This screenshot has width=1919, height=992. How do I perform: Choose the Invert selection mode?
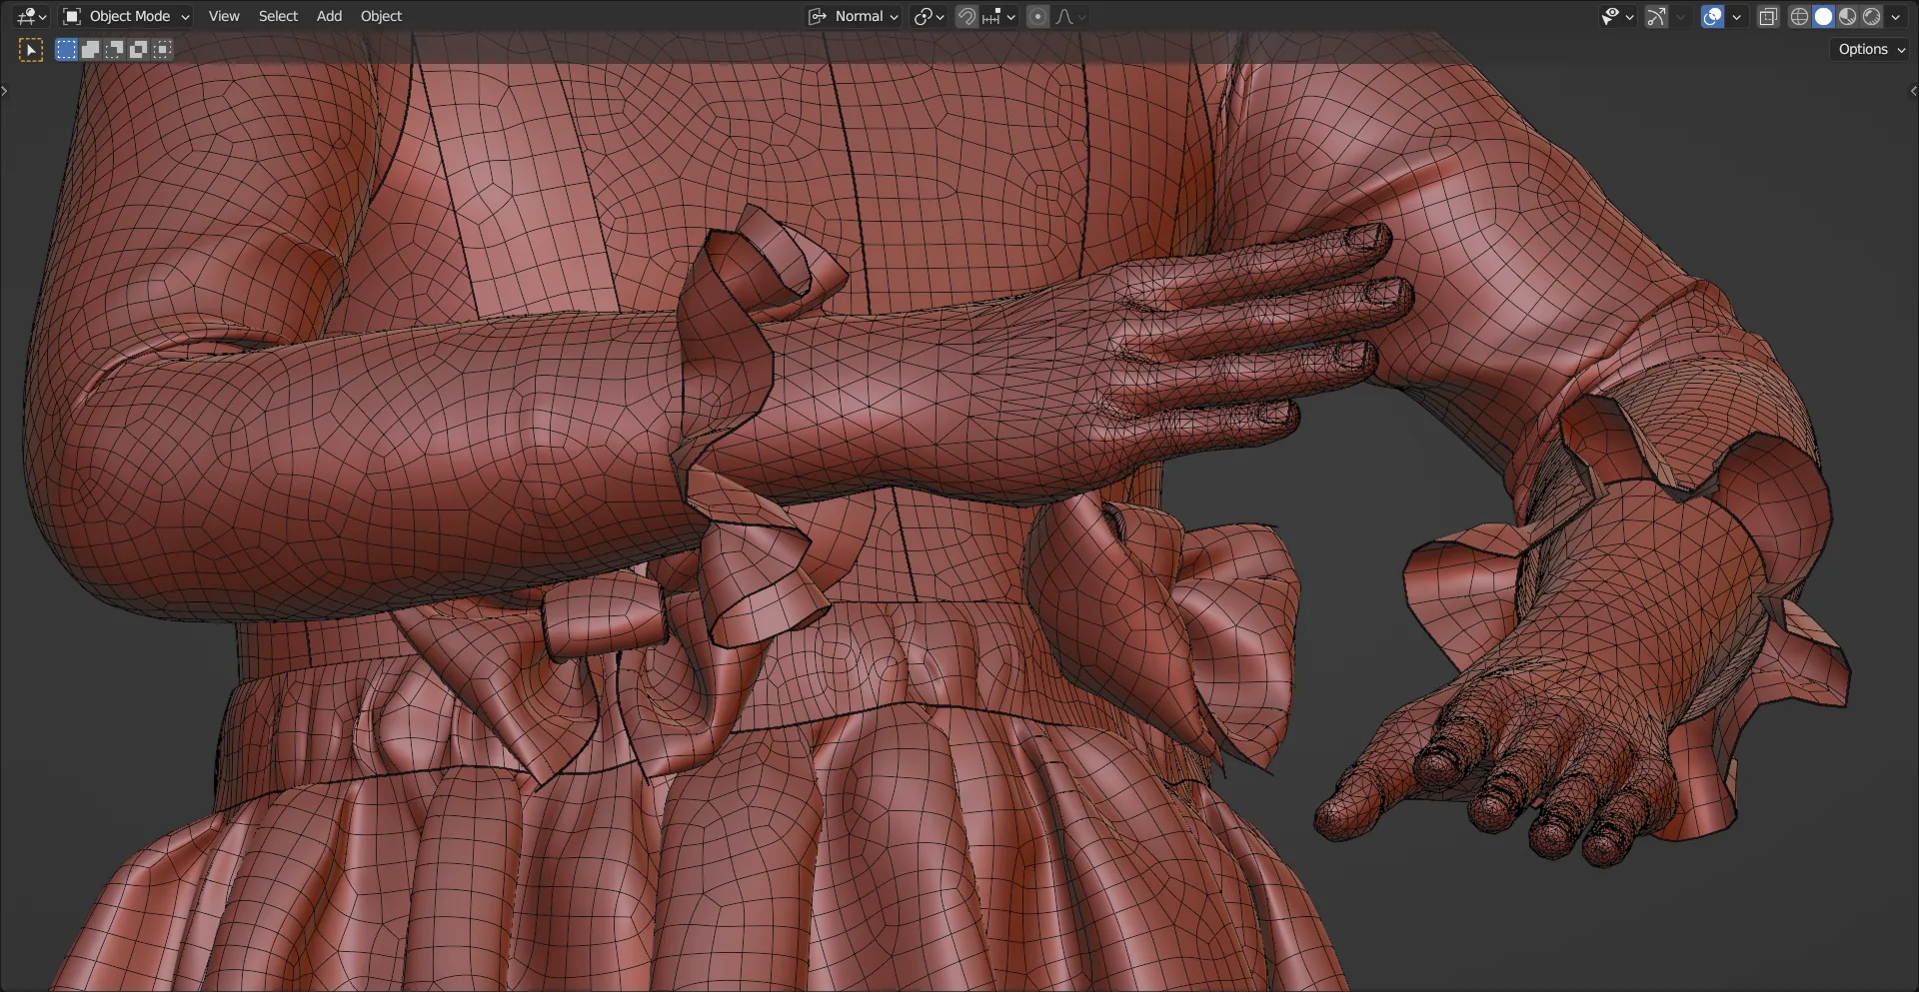(x=138, y=49)
